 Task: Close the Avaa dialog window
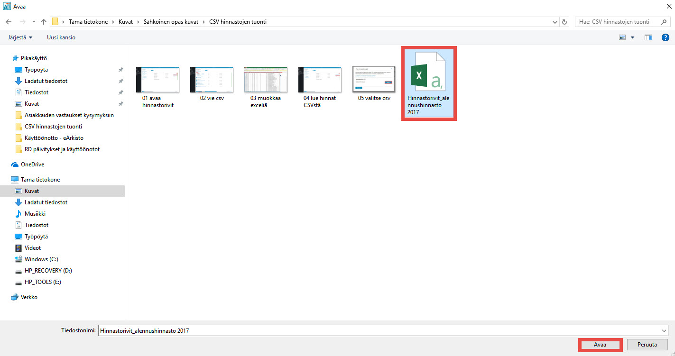click(x=669, y=6)
